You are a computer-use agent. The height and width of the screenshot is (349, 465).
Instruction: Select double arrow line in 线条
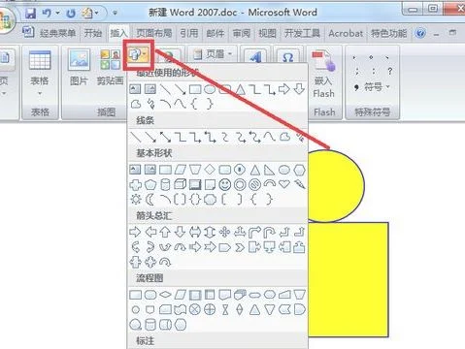point(165,137)
